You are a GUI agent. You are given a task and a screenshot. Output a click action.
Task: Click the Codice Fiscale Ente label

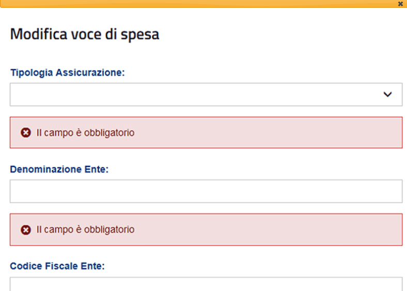57,266
